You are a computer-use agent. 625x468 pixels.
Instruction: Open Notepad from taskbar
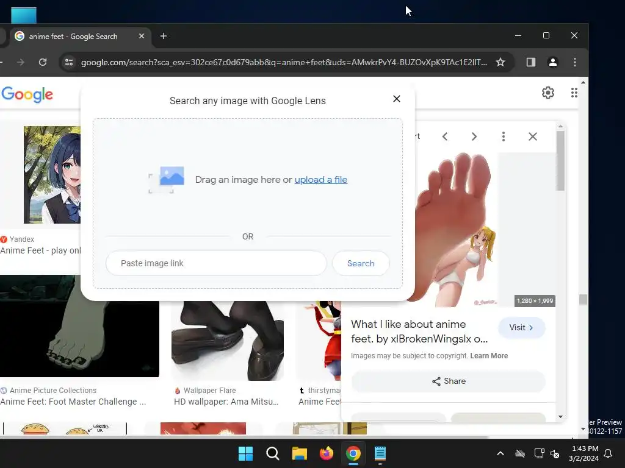click(x=380, y=453)
